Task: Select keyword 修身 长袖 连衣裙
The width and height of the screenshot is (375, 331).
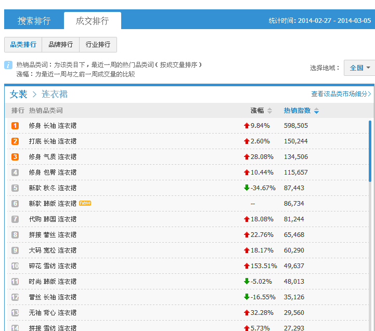Action: pos(53,126)
